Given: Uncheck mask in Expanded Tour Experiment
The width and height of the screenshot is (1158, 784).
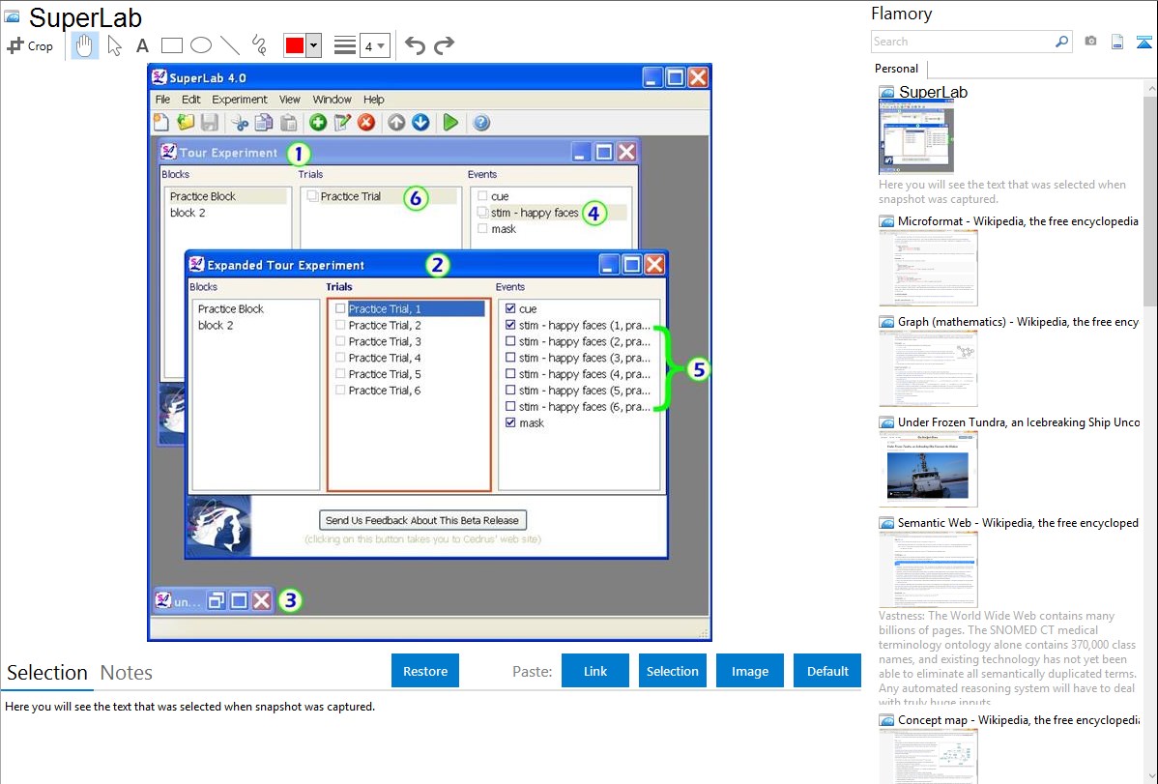Looking at the screenshot, I should click(x=510, y=422).
